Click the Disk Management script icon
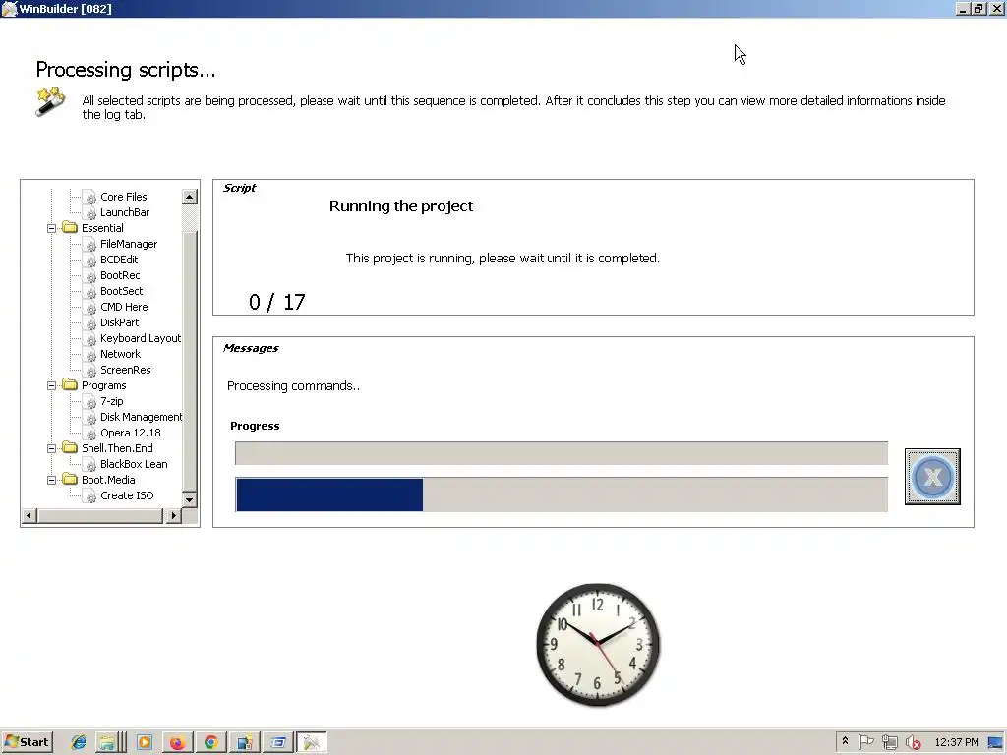Image resolution: width=1007 pixels, height=755 pixels. pyautogui.click(x=90, y=417)
